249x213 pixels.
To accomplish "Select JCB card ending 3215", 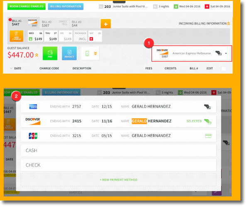I will pyautogui.click(x=118, y=136).
